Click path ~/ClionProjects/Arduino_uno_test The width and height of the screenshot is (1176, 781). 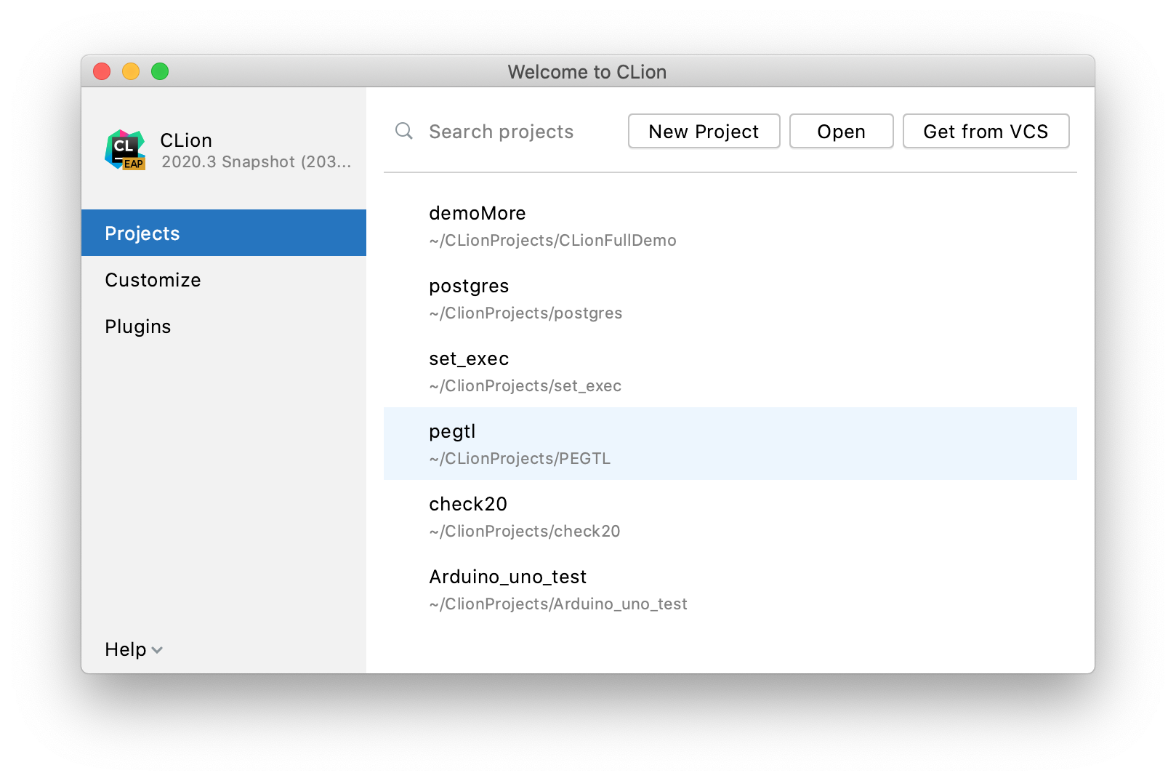tap(558, 604)
